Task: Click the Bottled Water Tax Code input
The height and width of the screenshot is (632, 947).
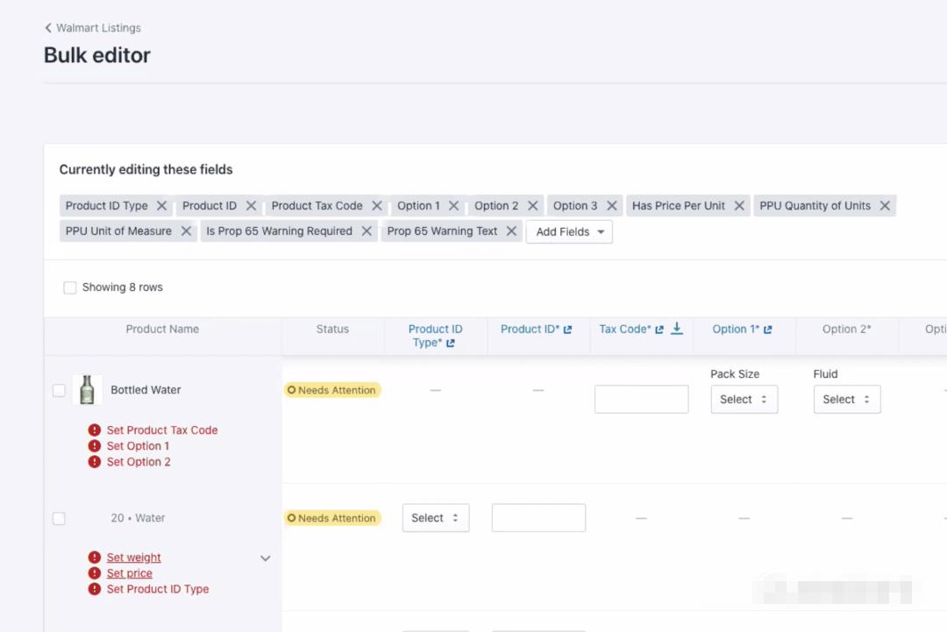Action: pos(641,400)
